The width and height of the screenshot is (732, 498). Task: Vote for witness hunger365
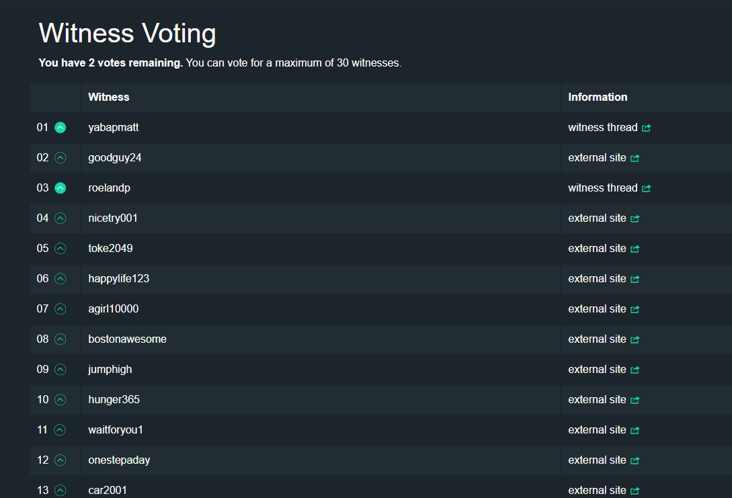pos(60,400)
